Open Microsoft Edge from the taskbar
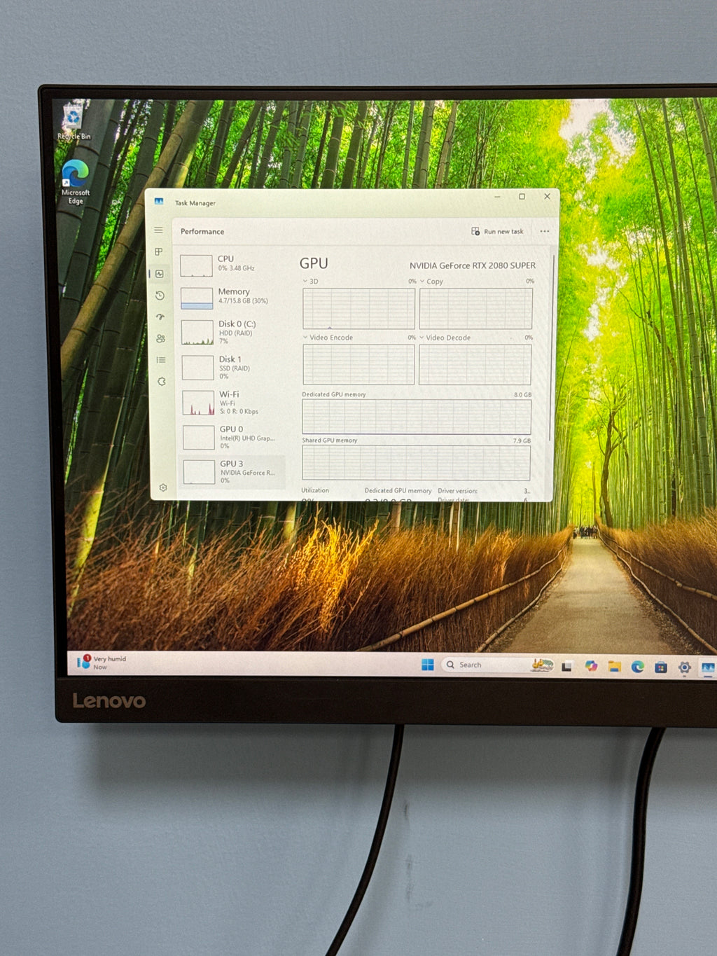The width and height of the screenshot is (717, 956). 637,667
